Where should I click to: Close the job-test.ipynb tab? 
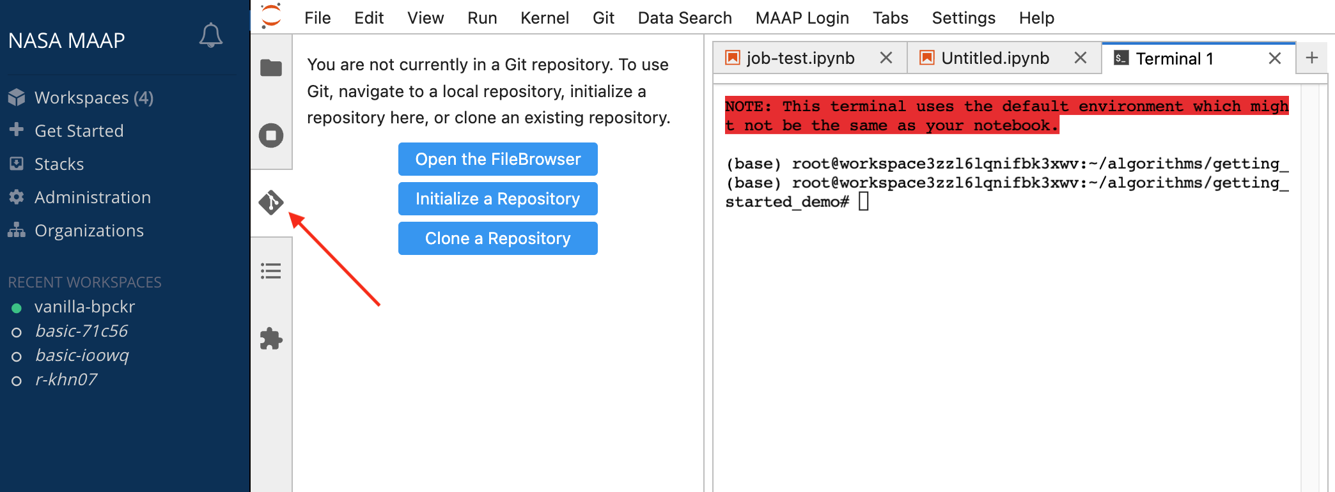click(x=886, y=58)
